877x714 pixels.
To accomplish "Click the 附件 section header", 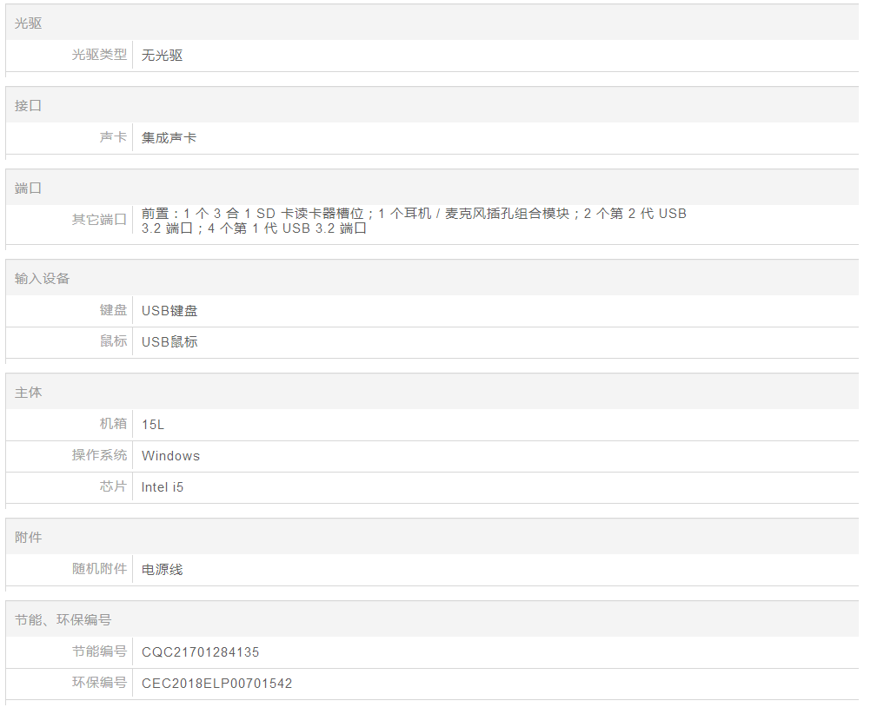I will (29, 538).
